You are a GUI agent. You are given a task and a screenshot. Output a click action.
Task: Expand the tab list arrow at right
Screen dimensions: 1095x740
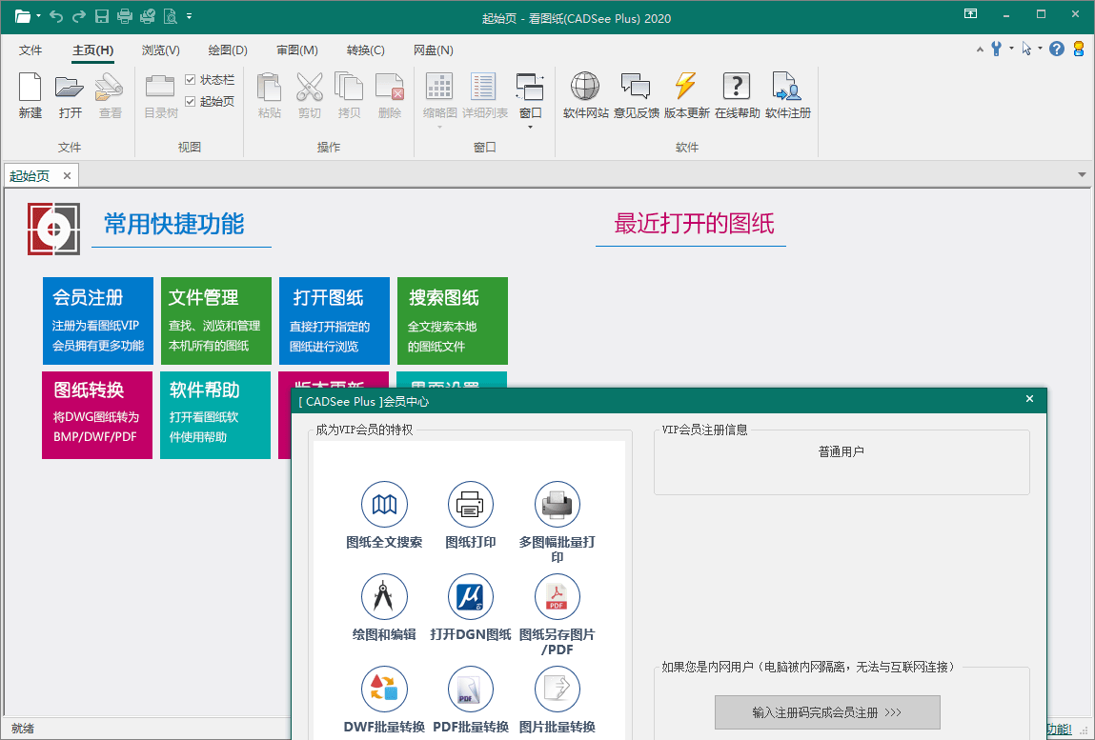pyautogui.click(x=1082, y=175)
